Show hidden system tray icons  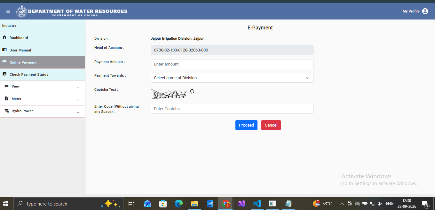tap(342, 204)
